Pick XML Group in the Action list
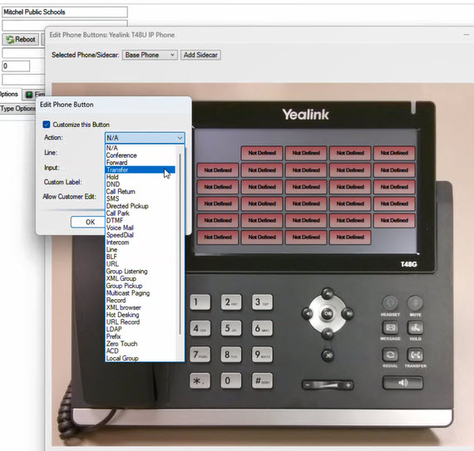Viewport: 474px width, 451px height. tap(141, 278)
